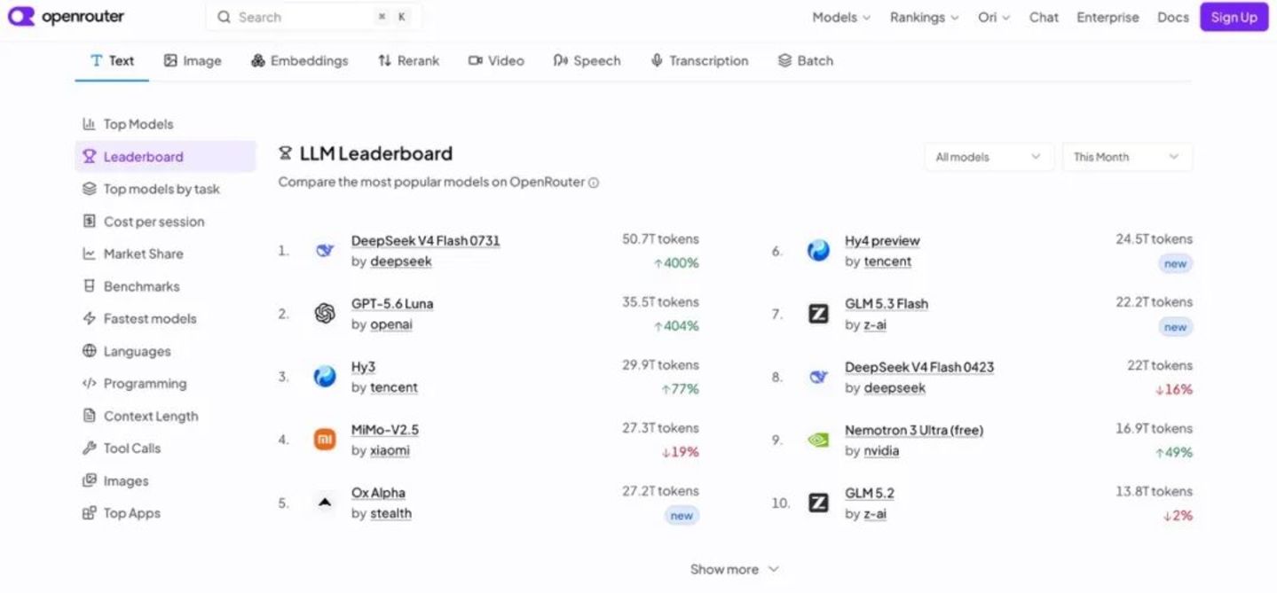Open the GPT-5.6 Luna model link

[x=392, y=303]
